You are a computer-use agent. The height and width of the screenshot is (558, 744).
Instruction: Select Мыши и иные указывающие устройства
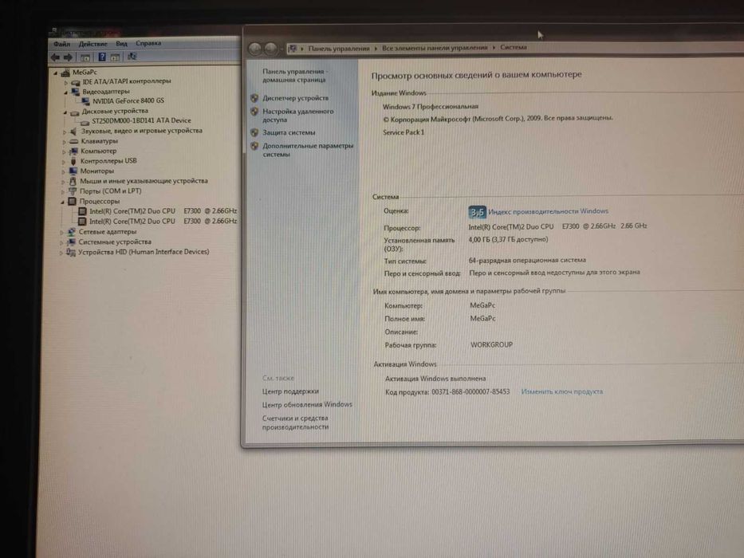point(144,181)
